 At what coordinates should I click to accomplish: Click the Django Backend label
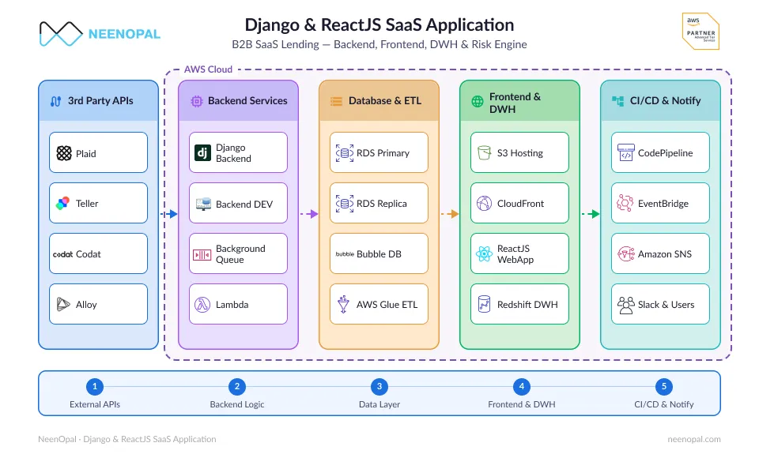tap(233, 153)
